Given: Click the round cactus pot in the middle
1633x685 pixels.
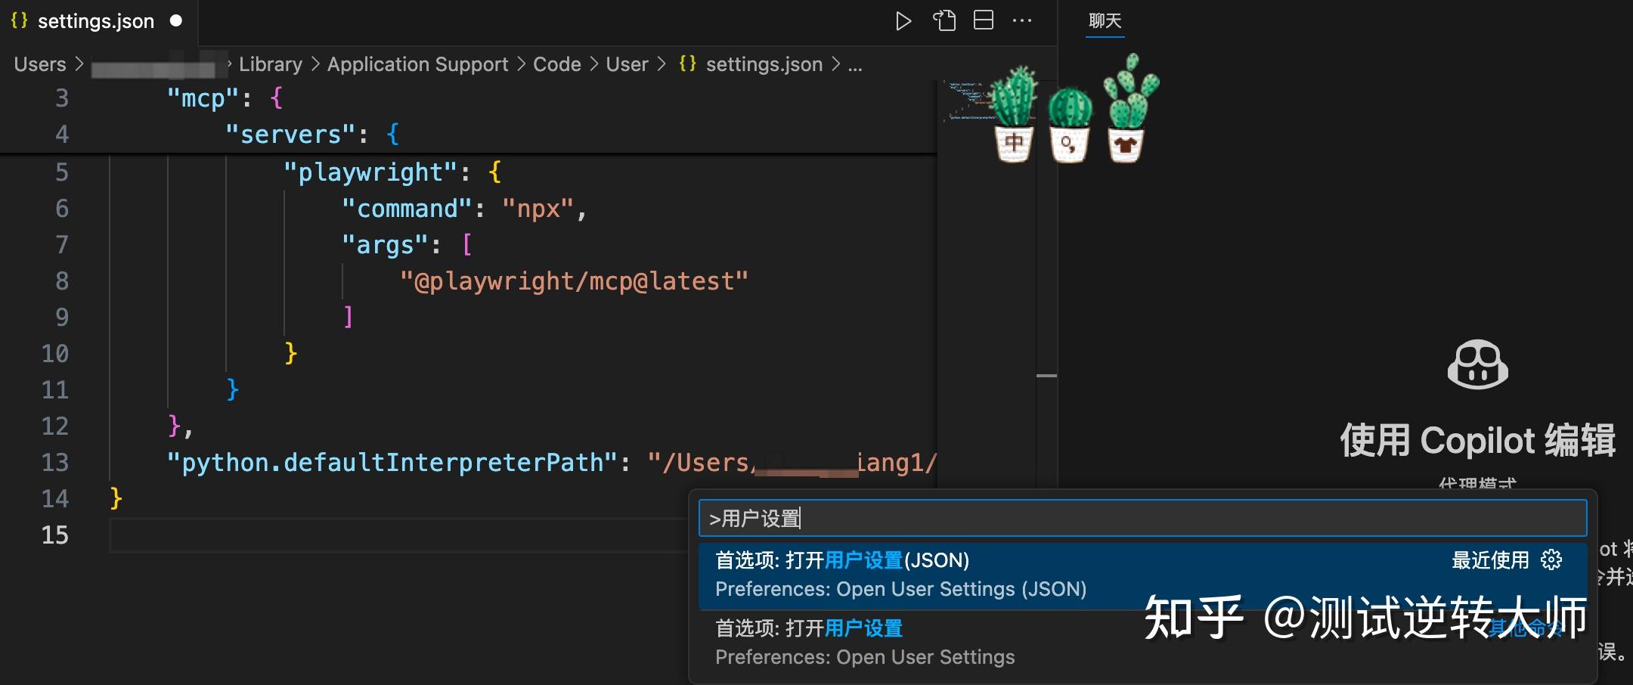Looking at the screenshot, I should [1069, 142].
